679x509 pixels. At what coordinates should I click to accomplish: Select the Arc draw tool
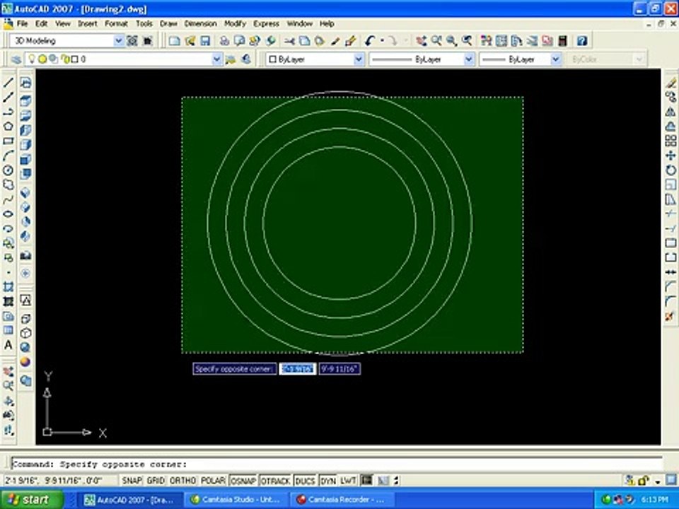pos(8,156)
